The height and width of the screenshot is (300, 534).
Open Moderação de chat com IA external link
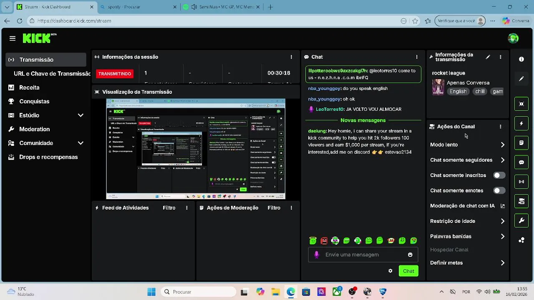[503, 206]
